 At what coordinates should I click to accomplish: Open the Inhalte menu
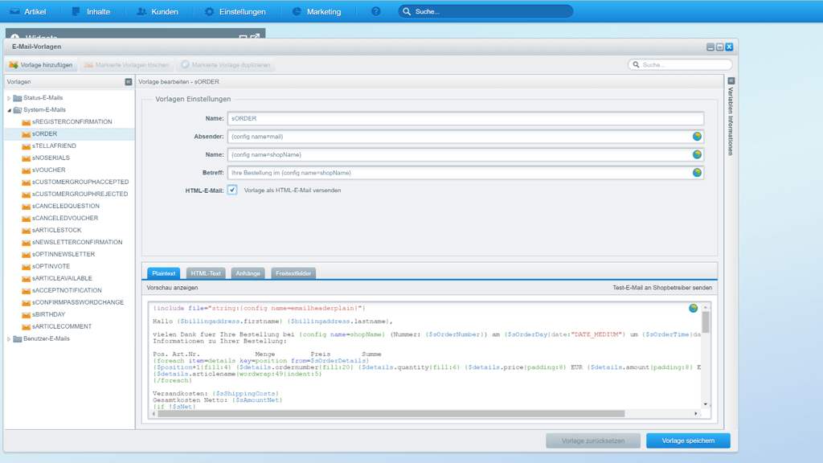pyautogui.click(x=91, y=11)
